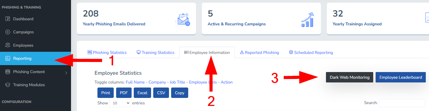Toggle the Full Name column visibility
Viewport: 429px width, 111px height.
[x=135, y=82]
